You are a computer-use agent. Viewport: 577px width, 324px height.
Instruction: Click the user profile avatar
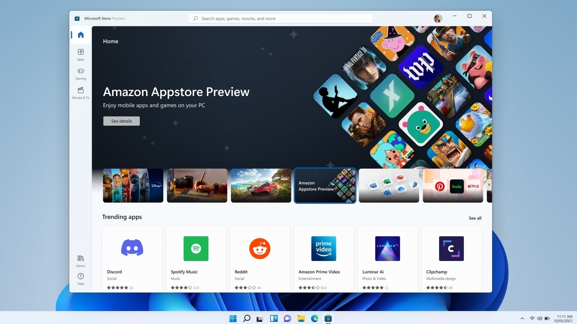tap(438, 19)
